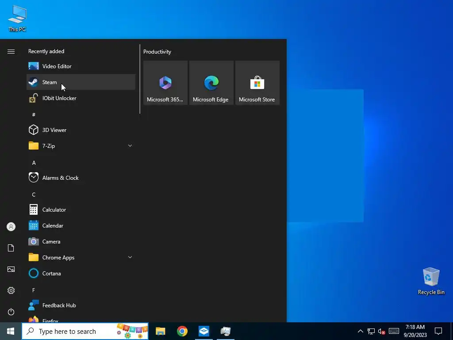The image size is (453, 340).
Task: Open Pictures from the Start sidebar
Action: point(11,269)
